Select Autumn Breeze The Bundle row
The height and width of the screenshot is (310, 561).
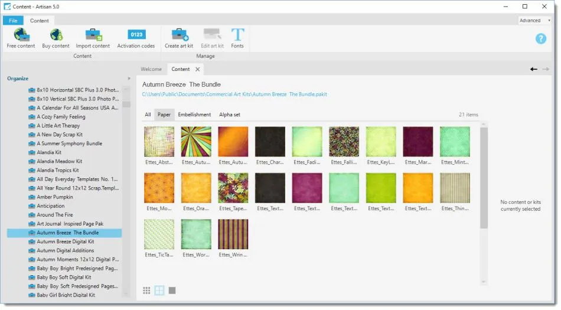click(x=64, y=233)
